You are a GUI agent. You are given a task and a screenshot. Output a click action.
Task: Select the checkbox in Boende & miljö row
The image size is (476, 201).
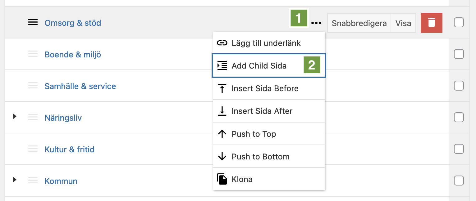(x=459, y=54)
